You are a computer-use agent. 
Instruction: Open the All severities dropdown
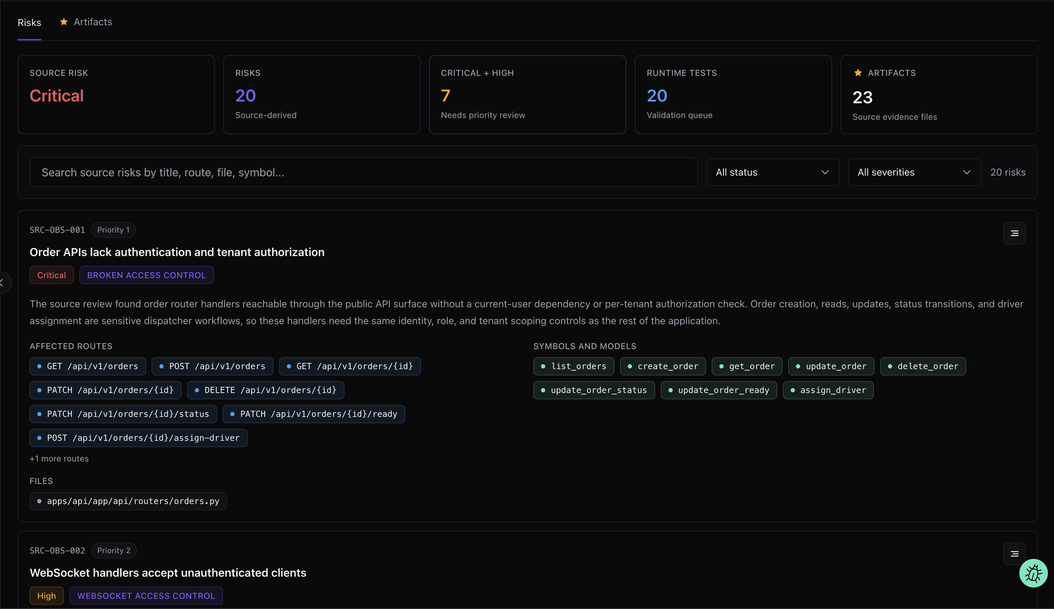click(x=914, y=172)
